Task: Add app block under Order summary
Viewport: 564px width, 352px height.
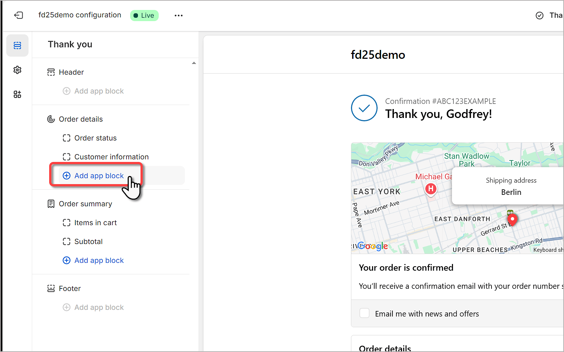Action: [99, 260]
